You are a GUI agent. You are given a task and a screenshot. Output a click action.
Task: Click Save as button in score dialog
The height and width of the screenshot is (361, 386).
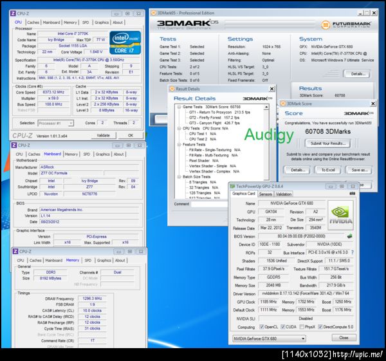click(359, 170)
